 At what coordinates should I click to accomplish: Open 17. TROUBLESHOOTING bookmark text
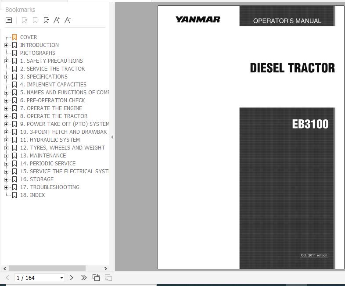(x=50, y=187)
